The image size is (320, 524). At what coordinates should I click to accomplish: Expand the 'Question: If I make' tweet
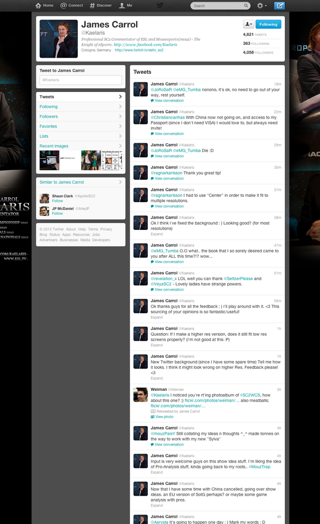(156, 345)
